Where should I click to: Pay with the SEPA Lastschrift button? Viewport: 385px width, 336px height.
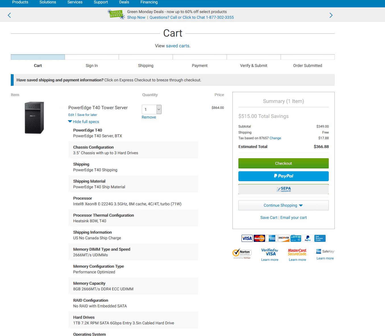pyautogui.click(x=284, y=189)
